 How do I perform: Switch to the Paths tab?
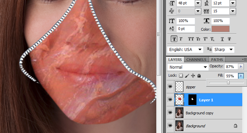point(217,60)
